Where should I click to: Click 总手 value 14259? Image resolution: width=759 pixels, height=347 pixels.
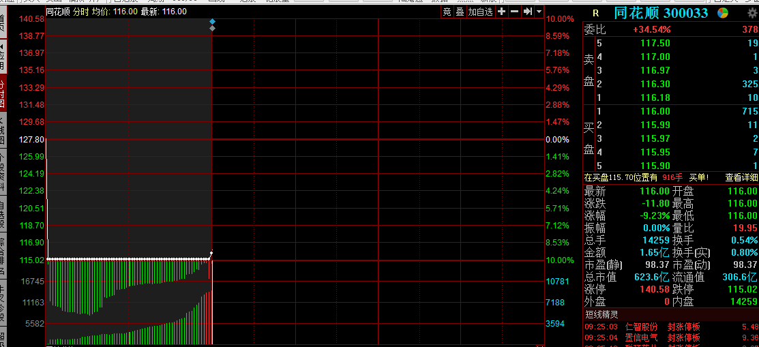tap(657, 240)
